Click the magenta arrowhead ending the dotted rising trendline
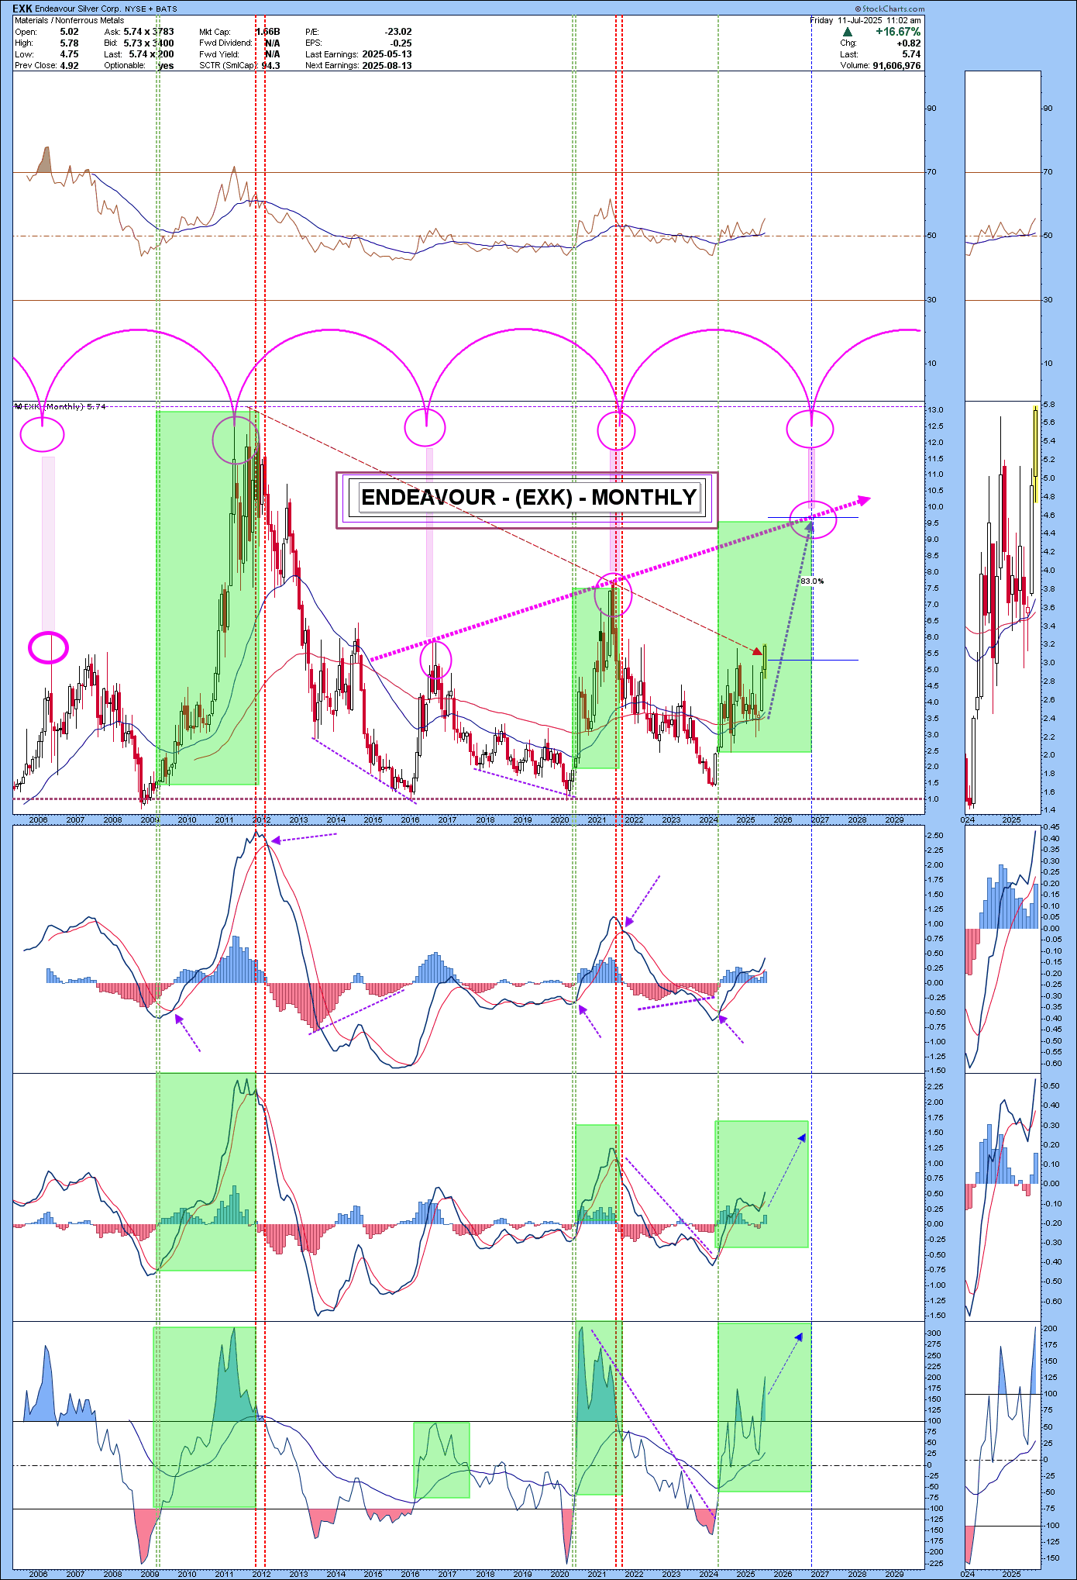 pos(863,500)
